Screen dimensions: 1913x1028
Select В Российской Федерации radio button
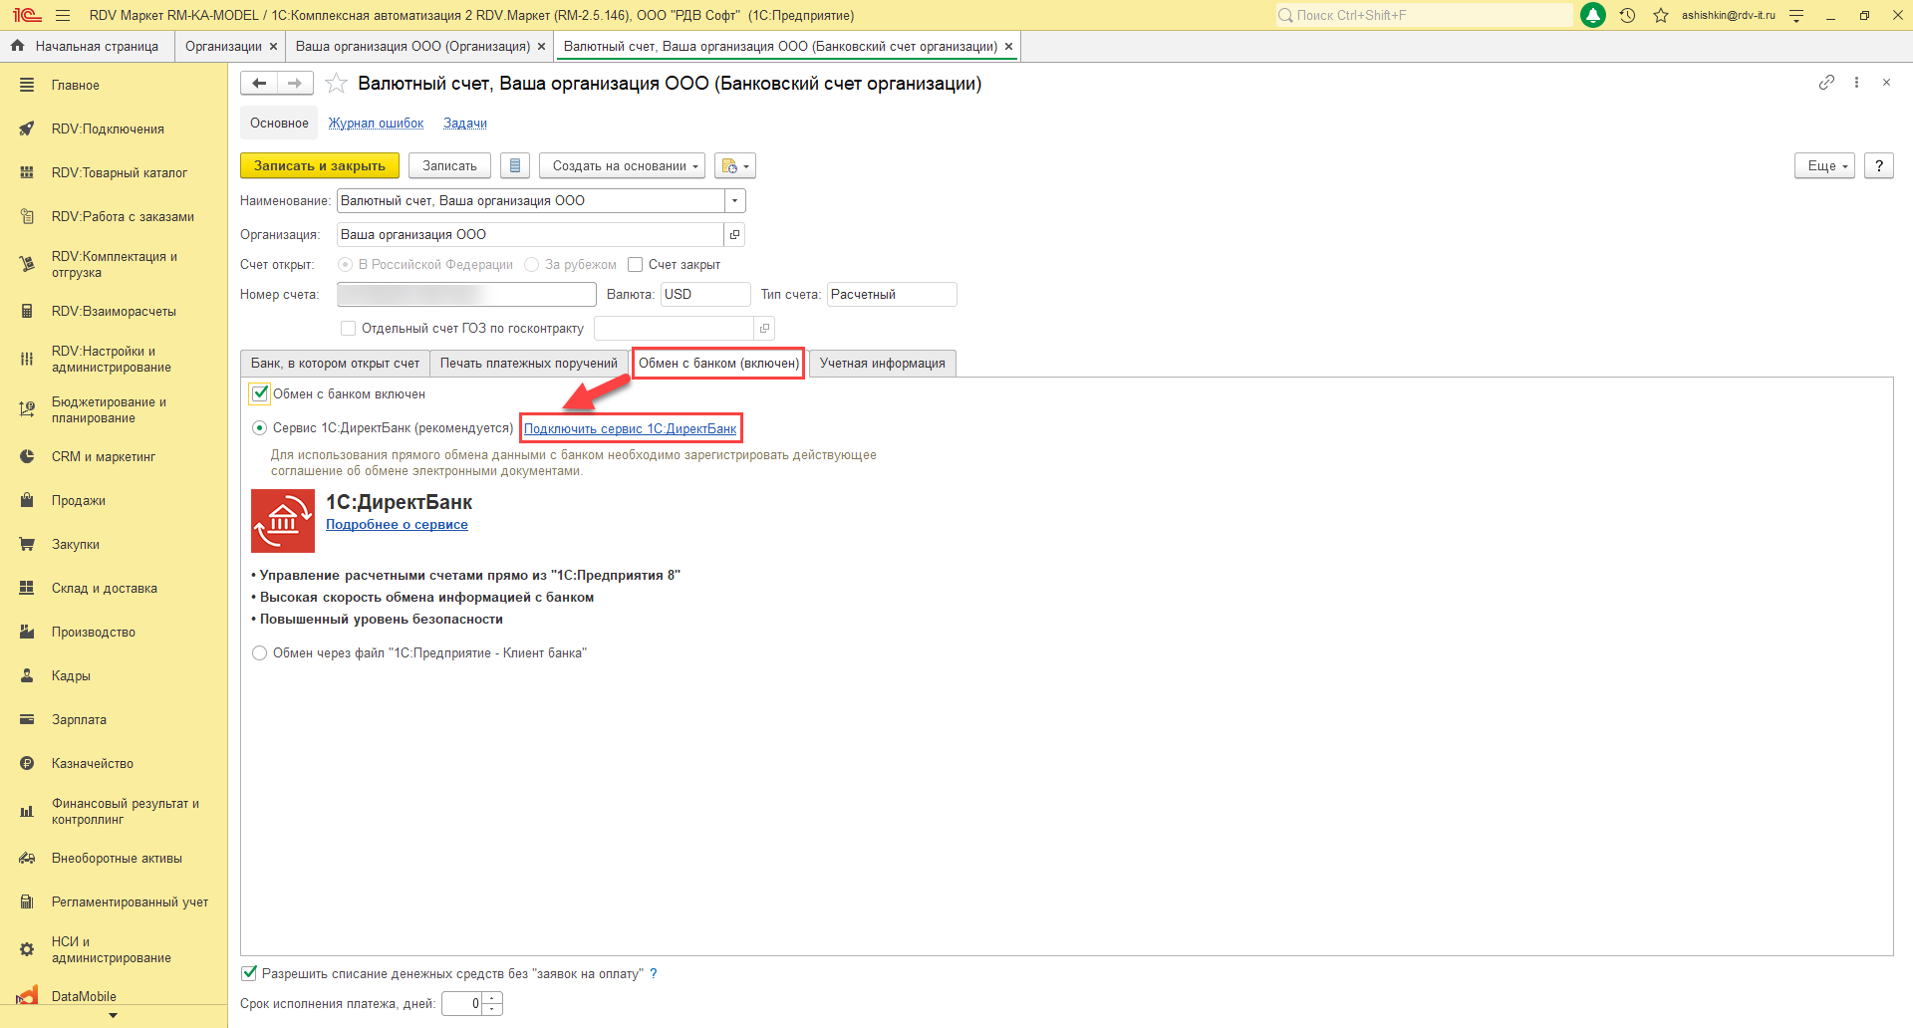coord(346,265)
